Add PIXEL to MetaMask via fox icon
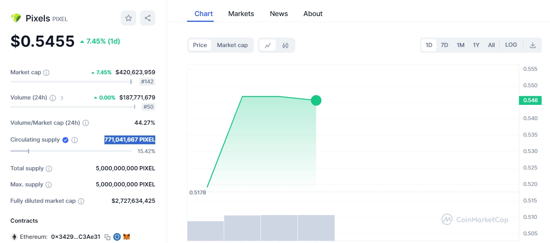Viewport: 550px width, 243px height. coord(127,236)
